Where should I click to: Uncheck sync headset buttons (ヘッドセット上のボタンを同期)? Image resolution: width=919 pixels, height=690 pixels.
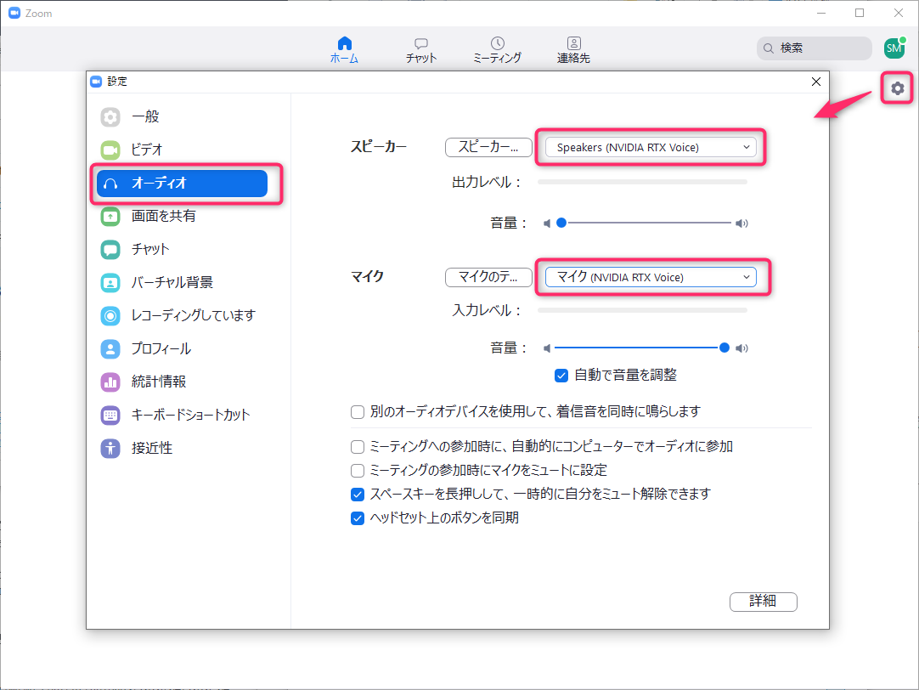358,517
